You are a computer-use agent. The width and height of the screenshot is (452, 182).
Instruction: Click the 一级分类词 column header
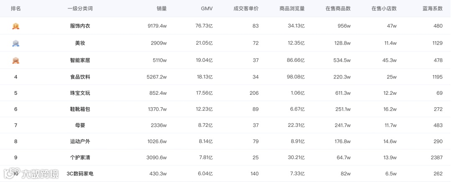tap(80, 9)
